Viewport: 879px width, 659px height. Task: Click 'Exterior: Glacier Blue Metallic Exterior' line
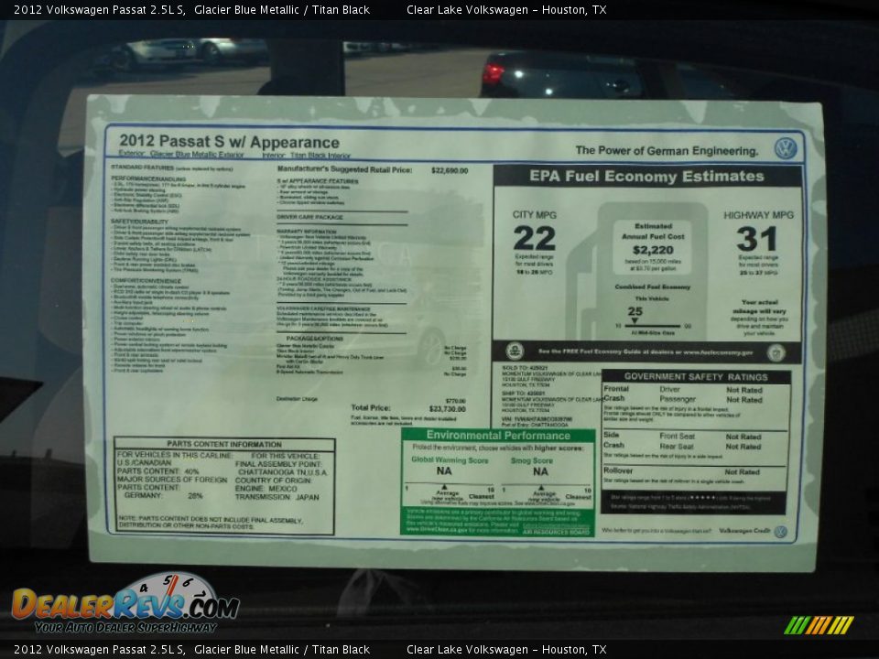[181, 154]
